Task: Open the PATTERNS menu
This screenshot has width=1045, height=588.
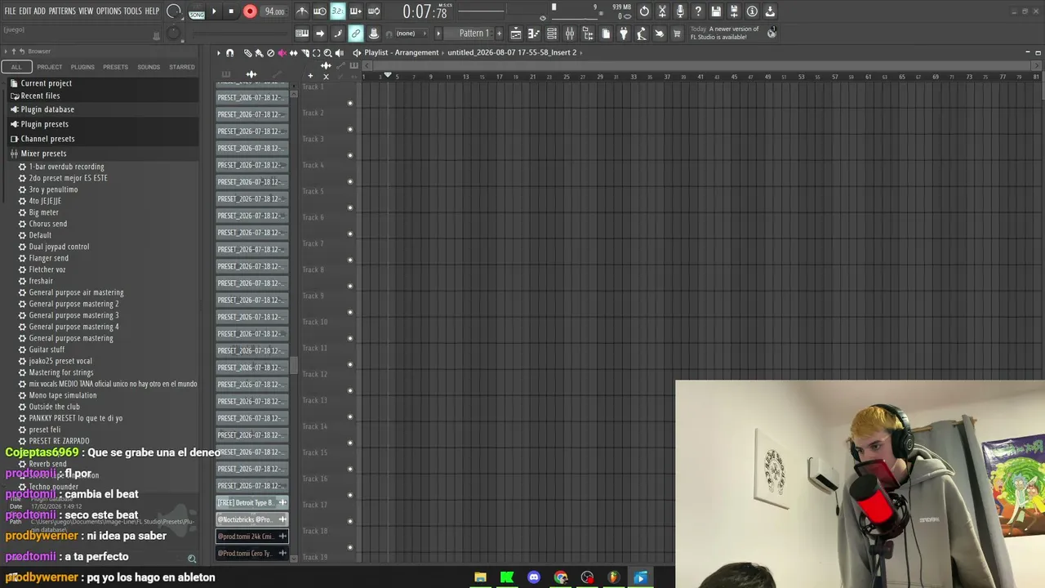Action: tap(62, 11)
